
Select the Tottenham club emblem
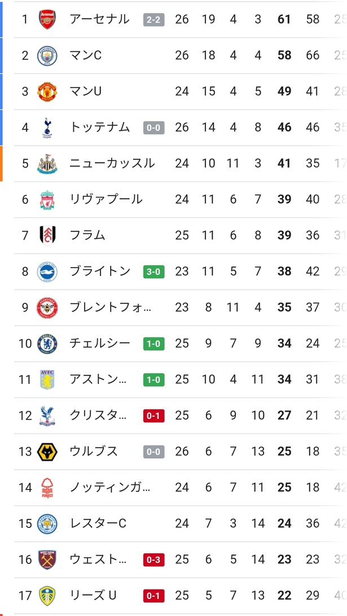47,127
